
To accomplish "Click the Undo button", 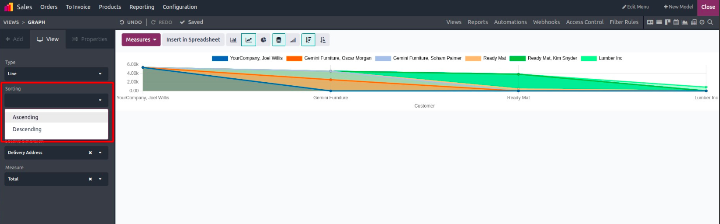I will pos(131,22).
